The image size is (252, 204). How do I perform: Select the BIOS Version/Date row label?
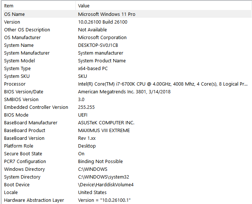(24, 91)
